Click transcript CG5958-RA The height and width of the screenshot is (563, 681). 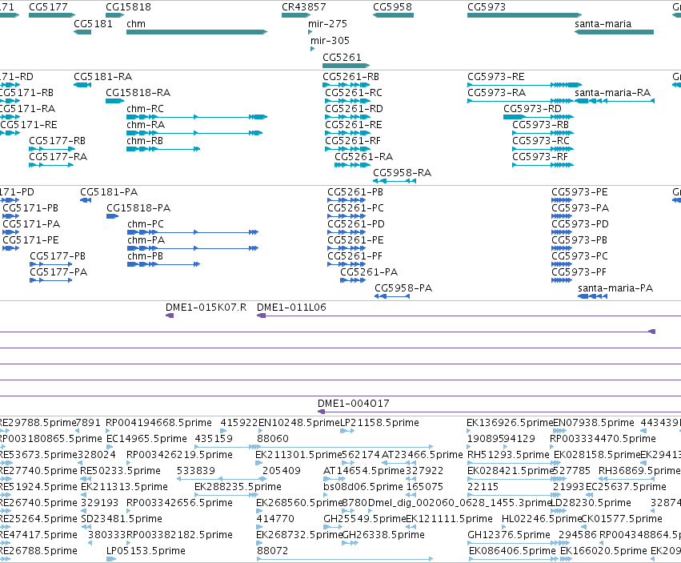tap(395, 181)
